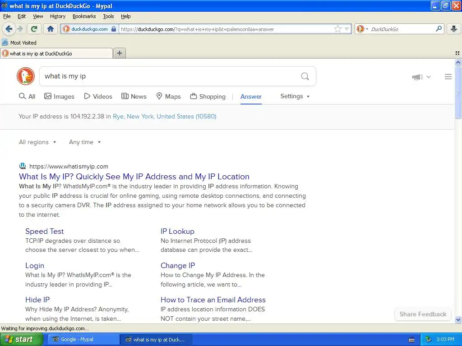This screenshot has height=346, width=462.
Task: Switch to the Maps results tab
Action: 169,96
